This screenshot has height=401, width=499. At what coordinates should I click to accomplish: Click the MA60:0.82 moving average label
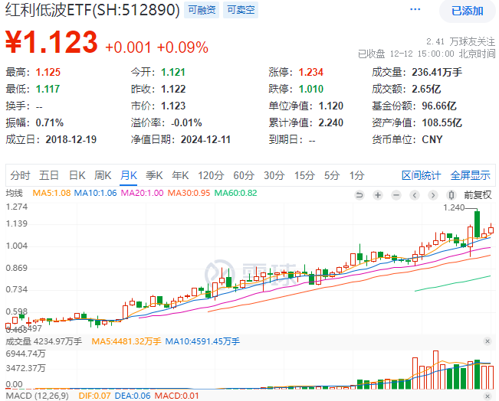(235, 193)
